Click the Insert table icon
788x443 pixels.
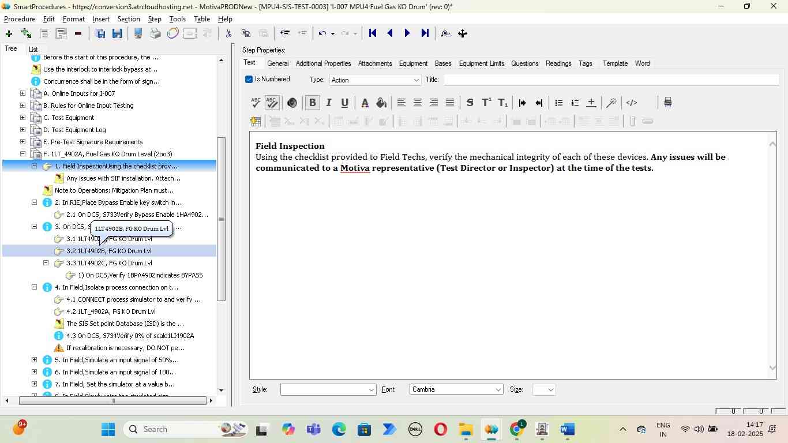[x=255, y=121]
